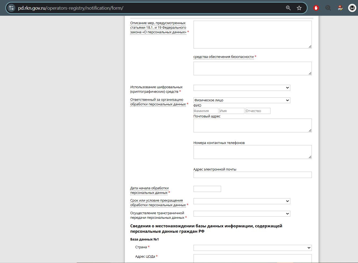Image resolution: width=358 pixels, height=263 pixels.
Task: Open the 'Страна' country dropdown
Action: point(252,248)
